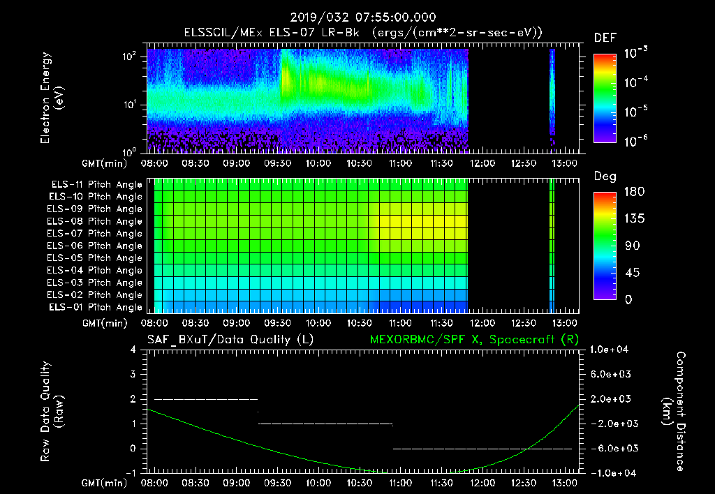Click the 09:30 label on bottom time axis
Image resolution: width=715 pixels, height=494 pixels.
(277, 483)
